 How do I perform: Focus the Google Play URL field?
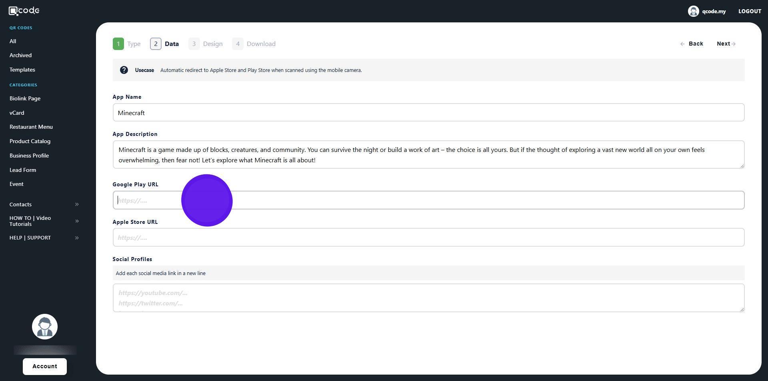coord(428,200)
